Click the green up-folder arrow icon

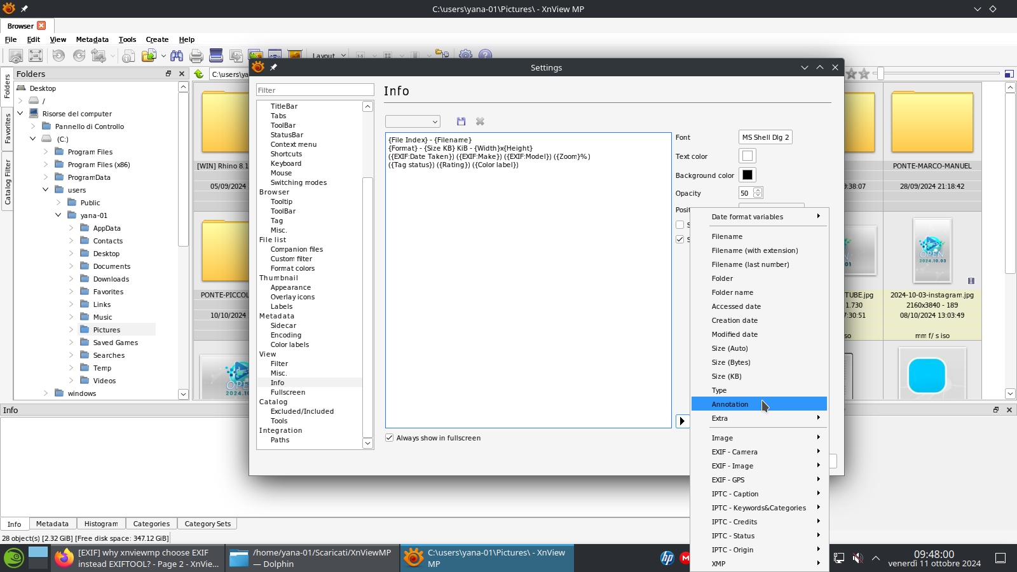tap(199, 74)
